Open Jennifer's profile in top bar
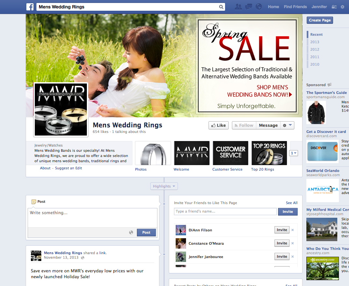 pyautogui.click(x=319, y=7)
